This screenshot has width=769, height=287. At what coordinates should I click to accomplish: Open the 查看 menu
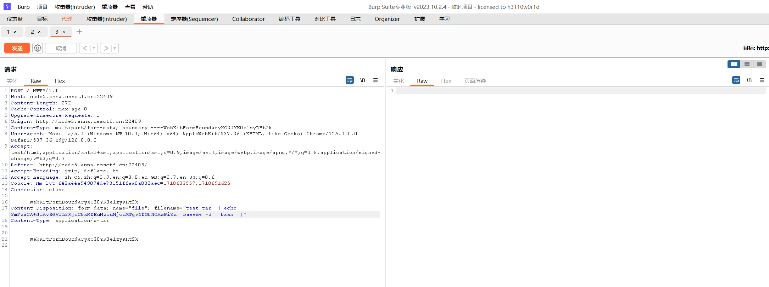[x=130, y=7]
